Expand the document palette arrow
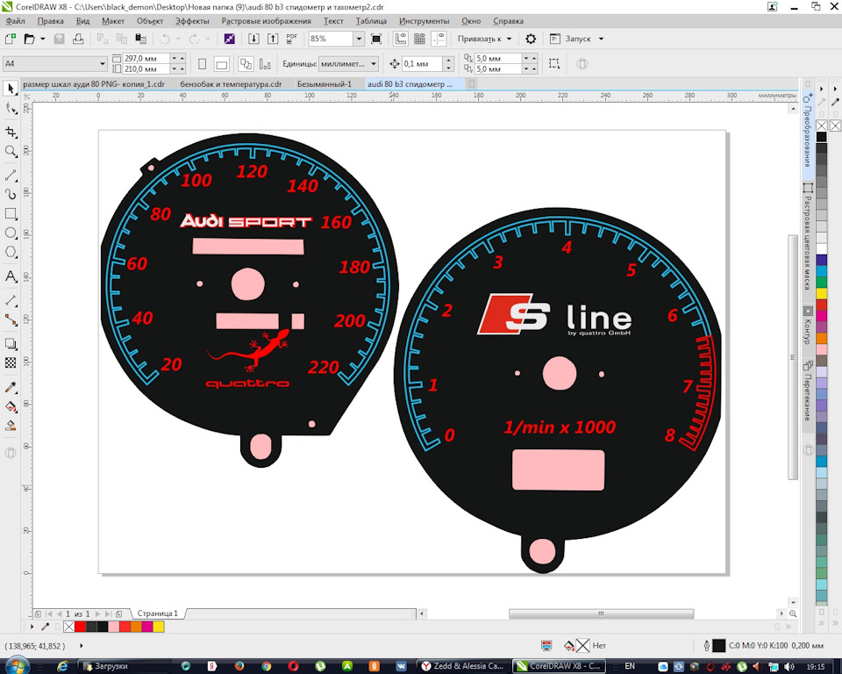Screen dimensions: 842x674 click(x=32, y=627)
